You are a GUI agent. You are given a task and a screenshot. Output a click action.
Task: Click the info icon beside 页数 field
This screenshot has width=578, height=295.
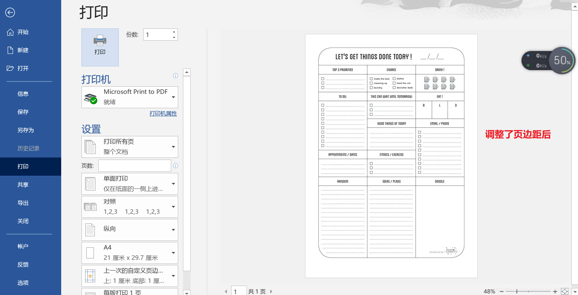(x=175, y=166)
